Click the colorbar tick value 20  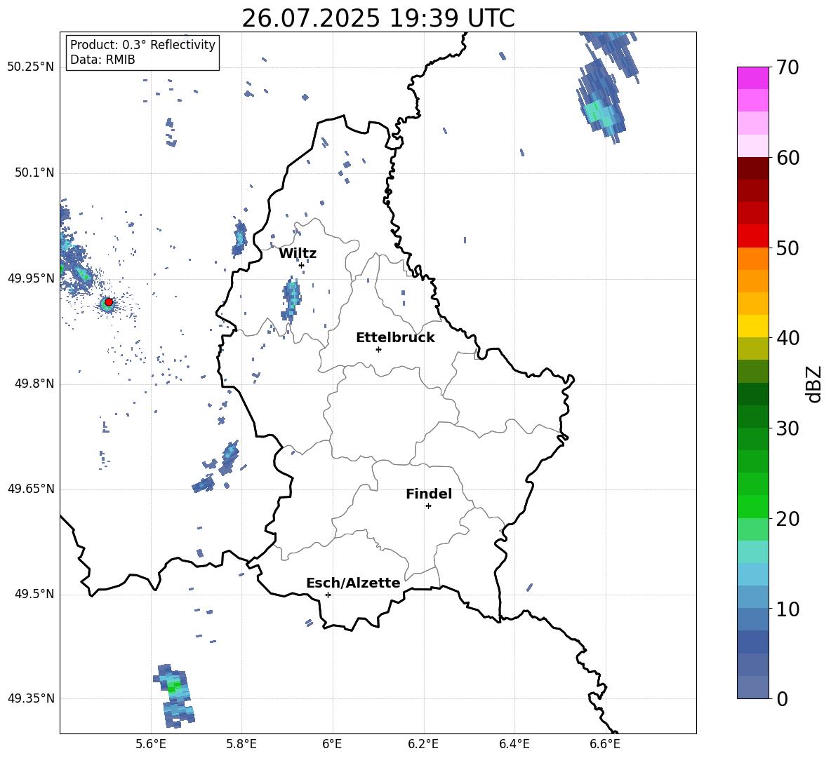[787, 519]
